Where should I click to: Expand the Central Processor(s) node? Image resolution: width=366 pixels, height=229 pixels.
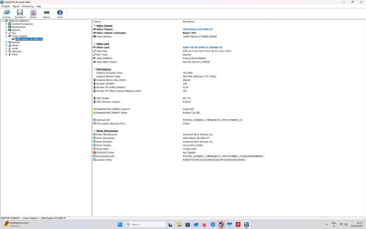point(6,24)
